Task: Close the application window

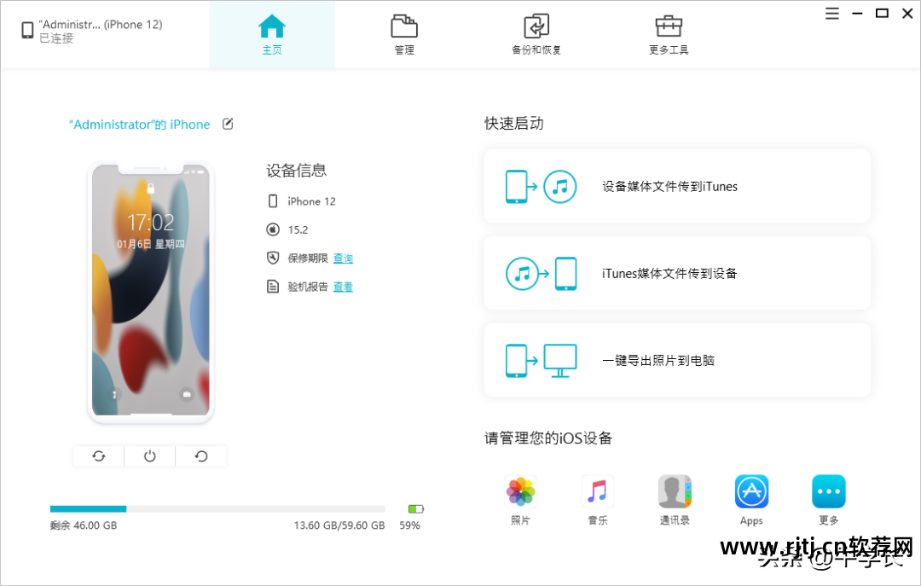Action: pyautogui.click(x=907, y=14)
